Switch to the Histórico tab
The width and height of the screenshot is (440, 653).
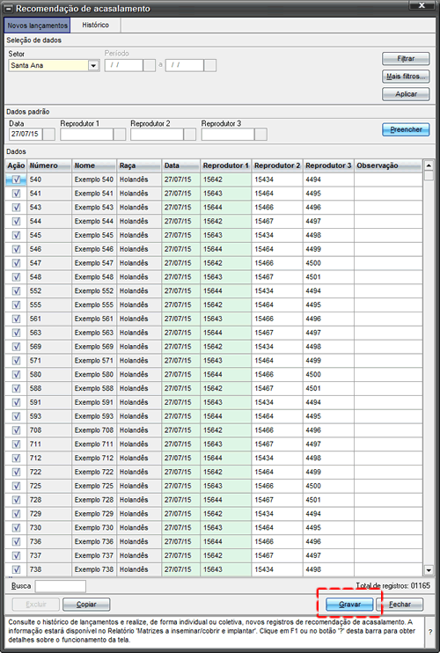click(95, 25)
